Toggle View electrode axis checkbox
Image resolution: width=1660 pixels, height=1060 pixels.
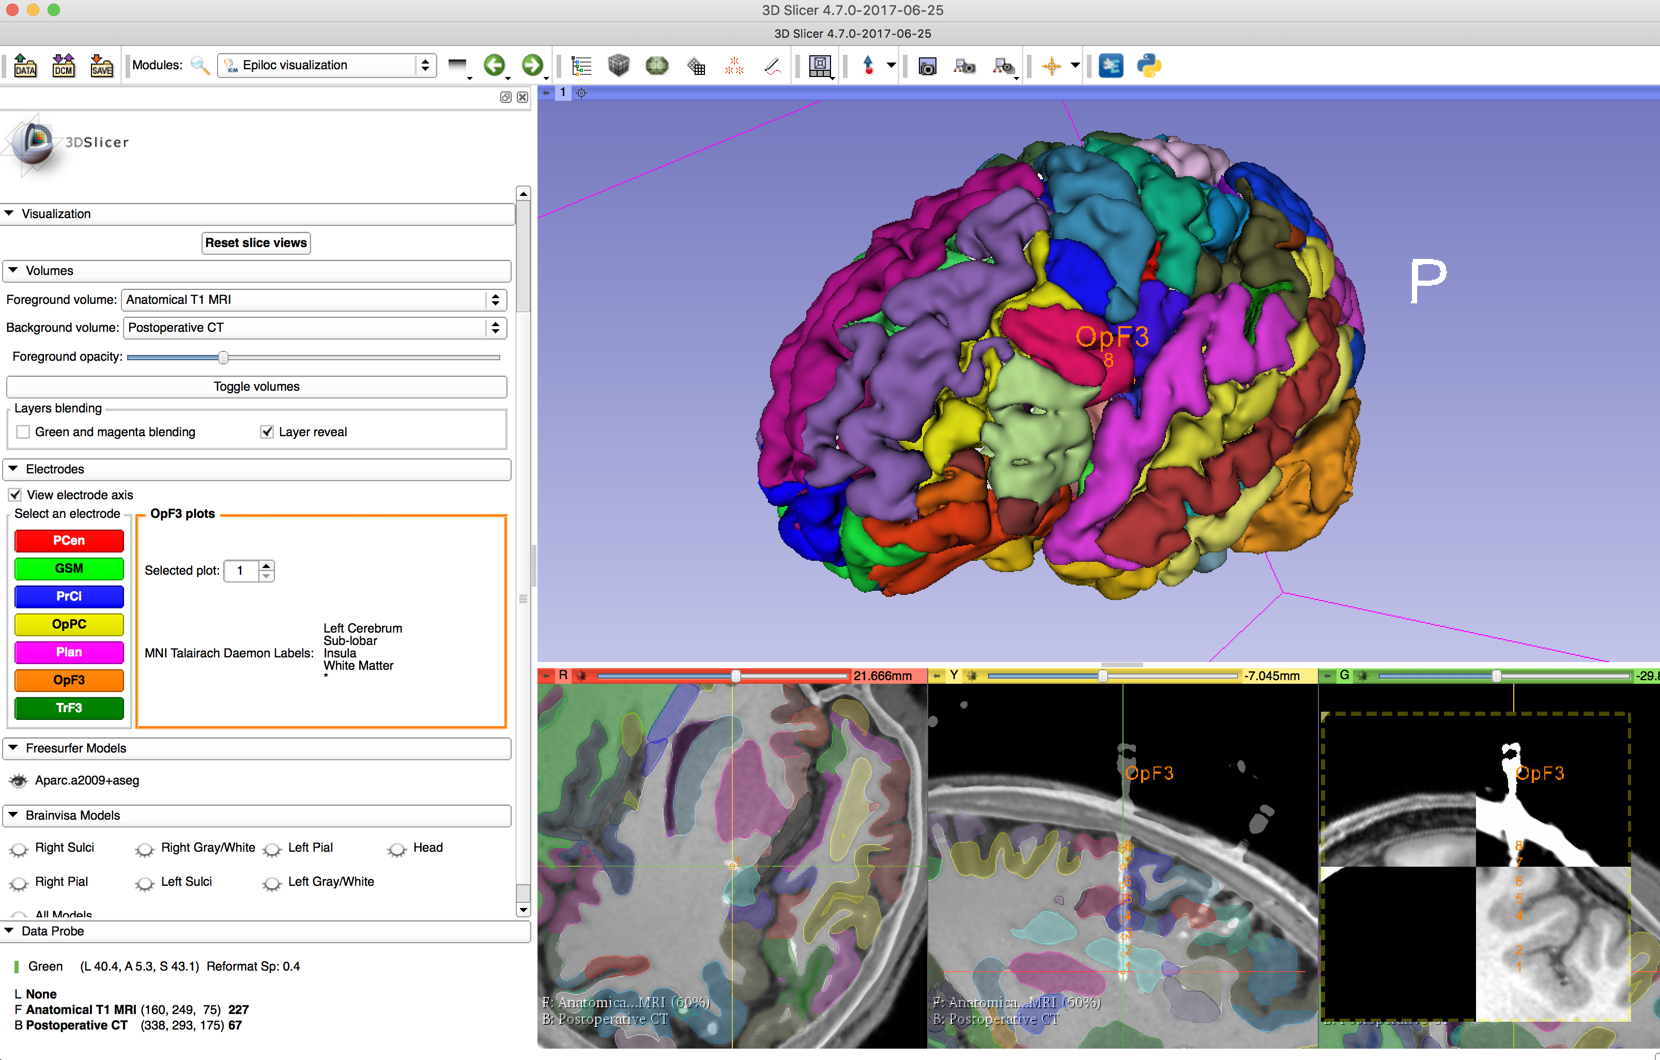[15, 495]
